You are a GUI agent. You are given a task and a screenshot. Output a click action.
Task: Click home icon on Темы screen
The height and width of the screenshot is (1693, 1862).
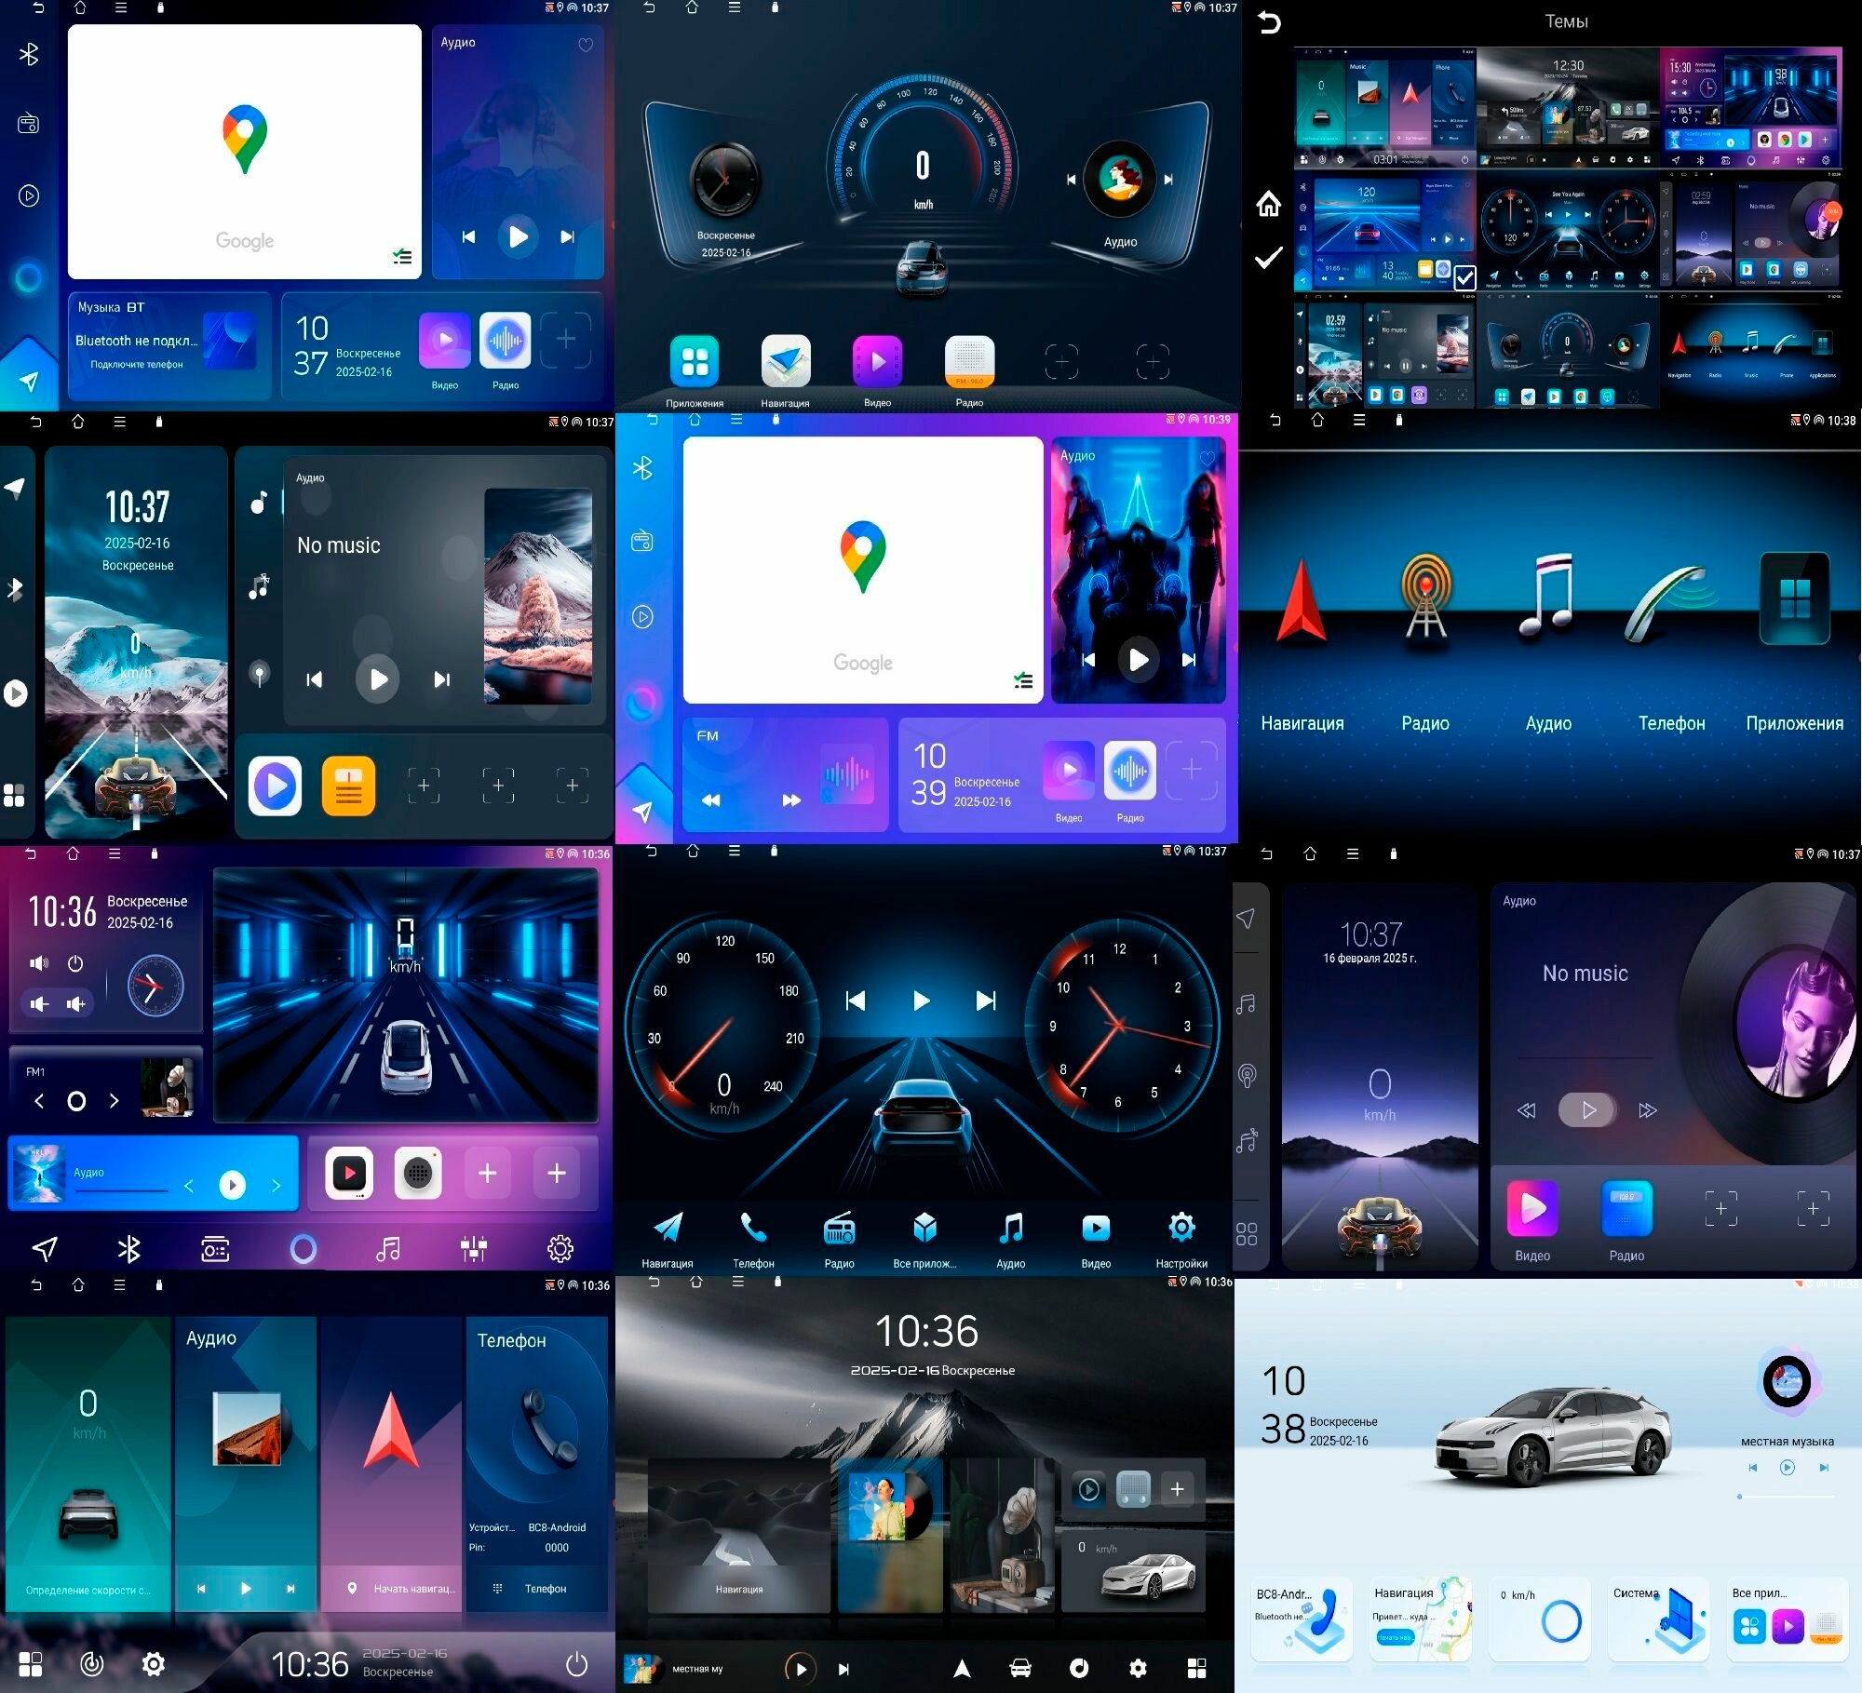pos(1268,204)
